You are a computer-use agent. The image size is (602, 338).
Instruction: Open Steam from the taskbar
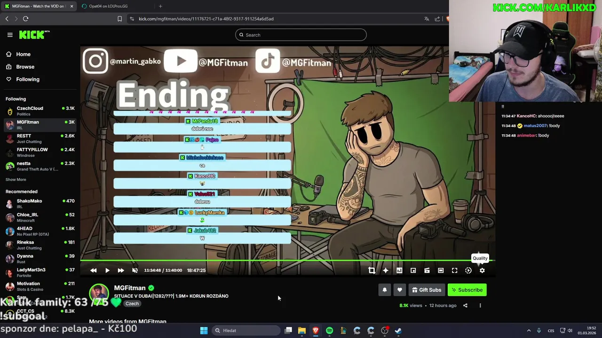[x=398, y=330]
